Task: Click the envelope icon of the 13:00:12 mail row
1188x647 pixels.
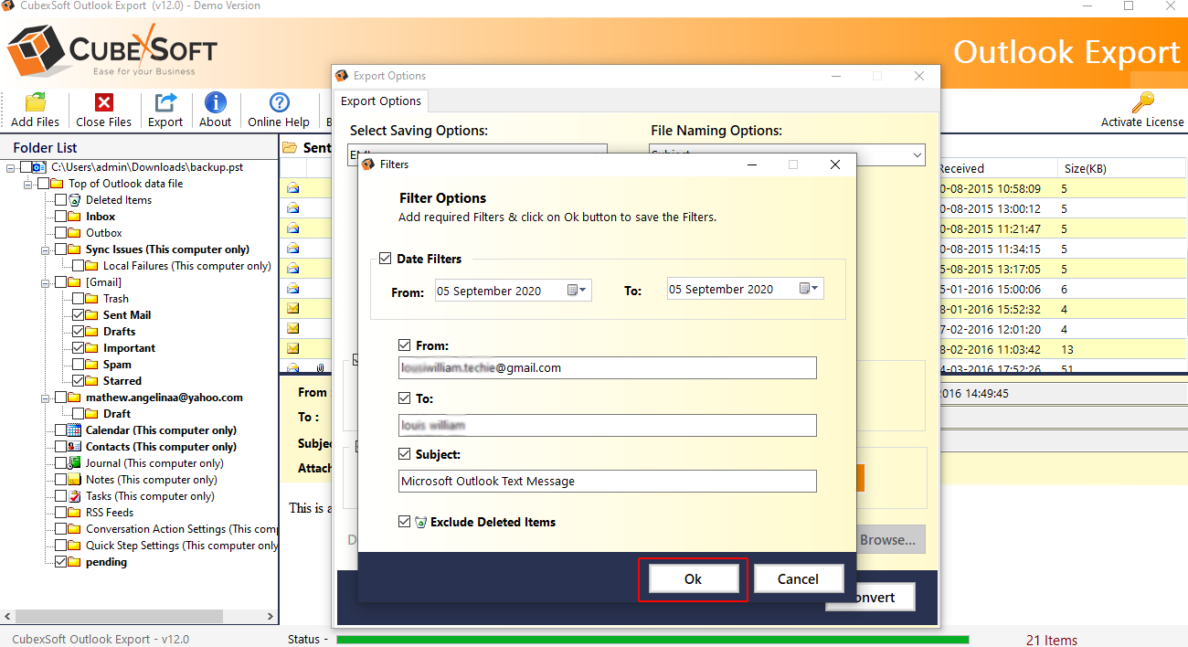Action: (x=293, y=208)
